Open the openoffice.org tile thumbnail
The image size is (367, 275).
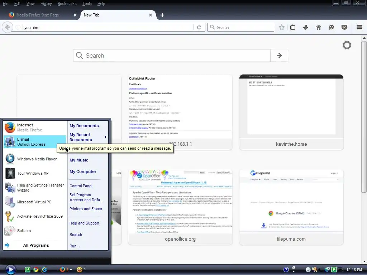180,207
